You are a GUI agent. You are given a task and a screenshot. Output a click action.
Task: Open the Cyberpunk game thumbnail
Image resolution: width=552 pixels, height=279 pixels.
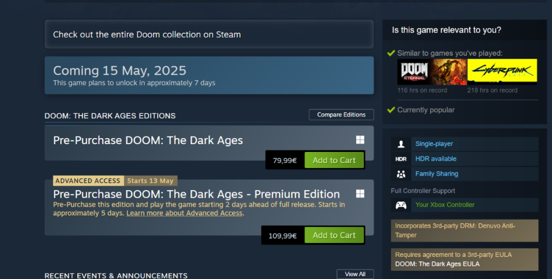[502, 72]
